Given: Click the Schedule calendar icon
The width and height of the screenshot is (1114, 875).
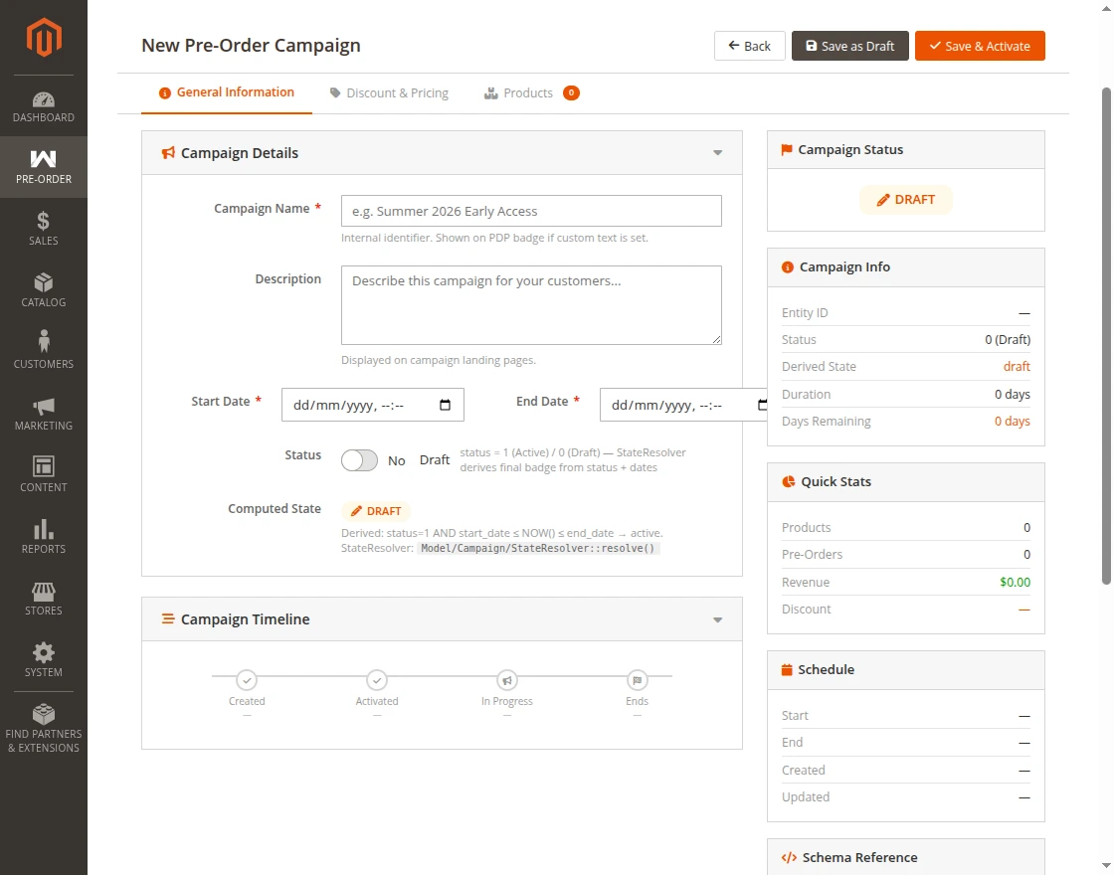Looking at the screenshot, I should tap(787, 670).
